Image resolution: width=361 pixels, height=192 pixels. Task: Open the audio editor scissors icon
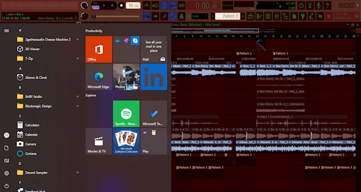pos(310,5)
